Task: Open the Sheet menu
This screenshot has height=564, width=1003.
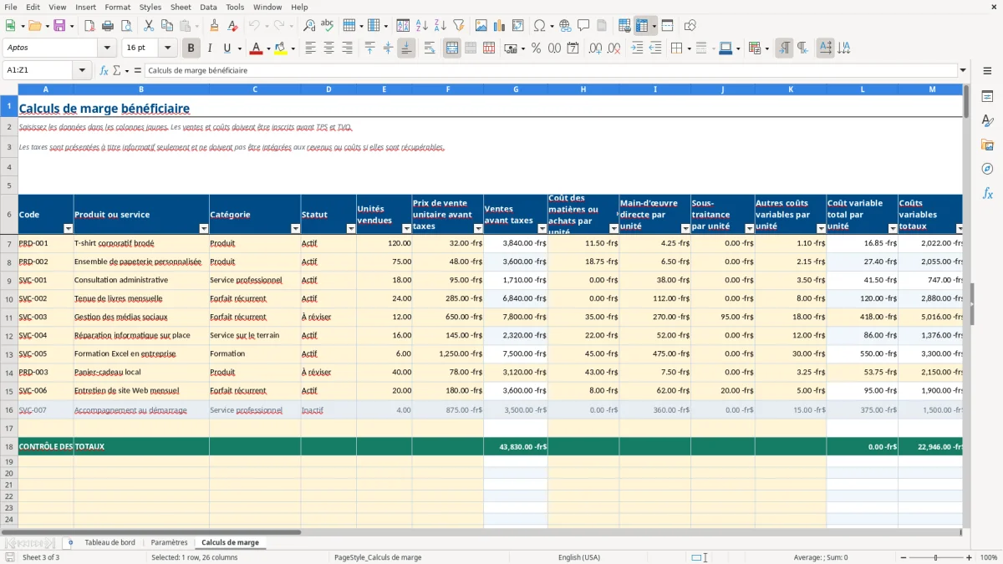Action: 181,7
